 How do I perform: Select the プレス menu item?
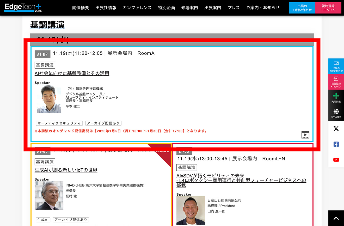[234, 8]
